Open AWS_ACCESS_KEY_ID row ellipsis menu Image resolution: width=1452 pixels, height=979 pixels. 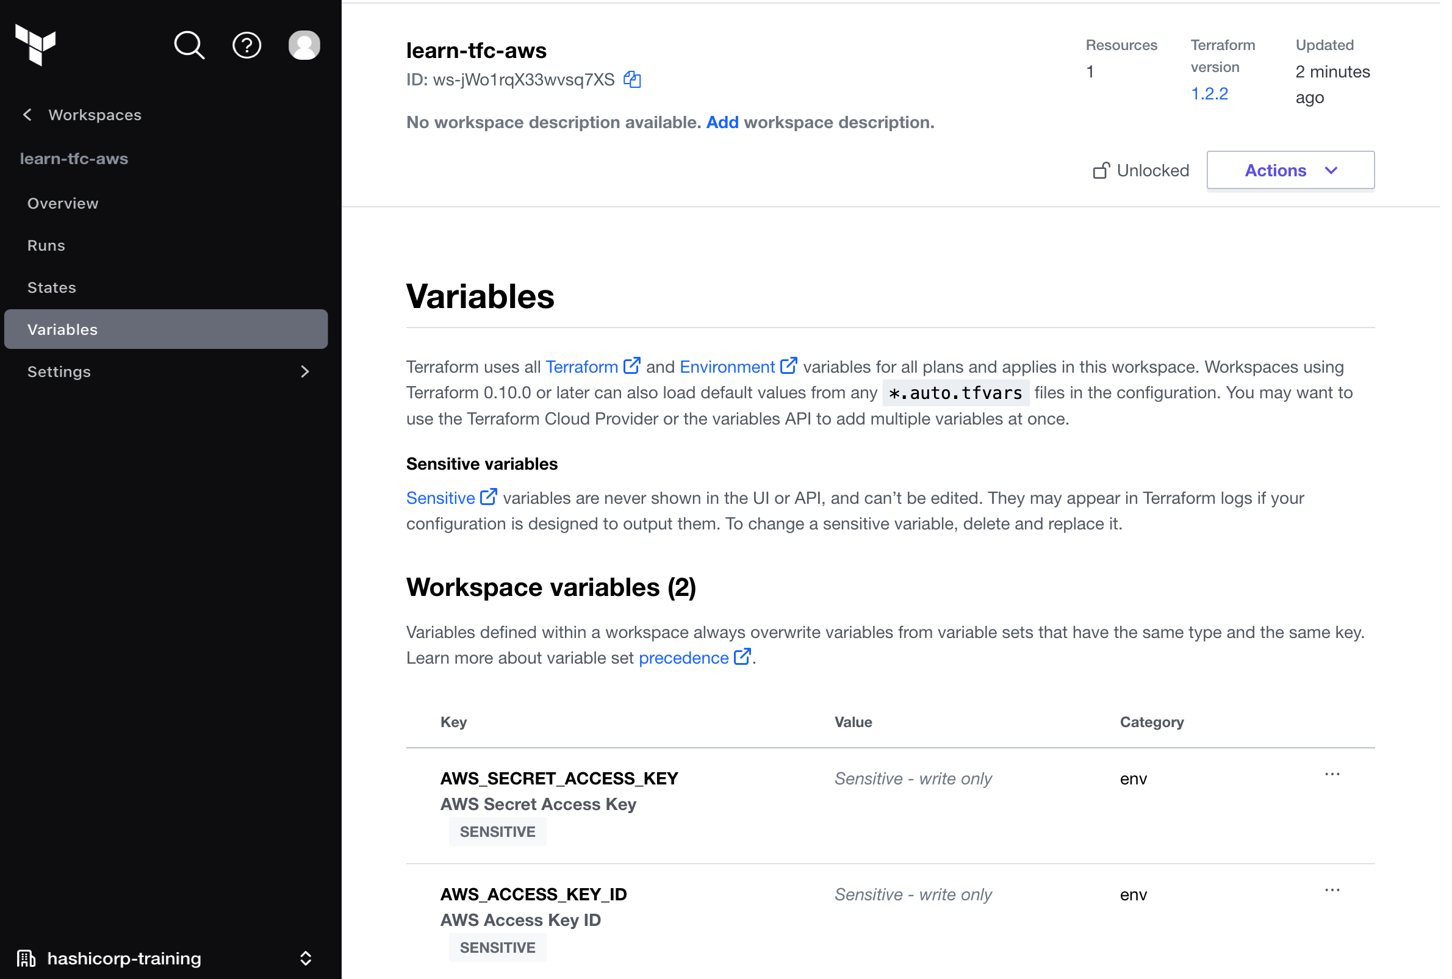(1331, 890)
